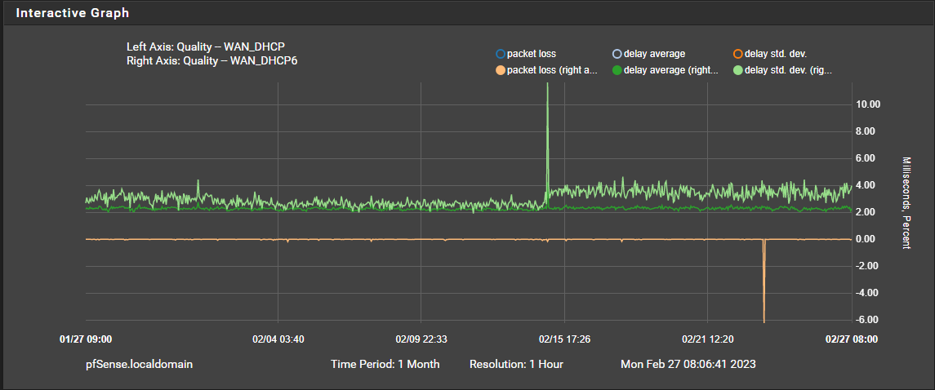935x390 pixels.
Task: Toggle the packet loss legend circle
Action: [500, 54]
